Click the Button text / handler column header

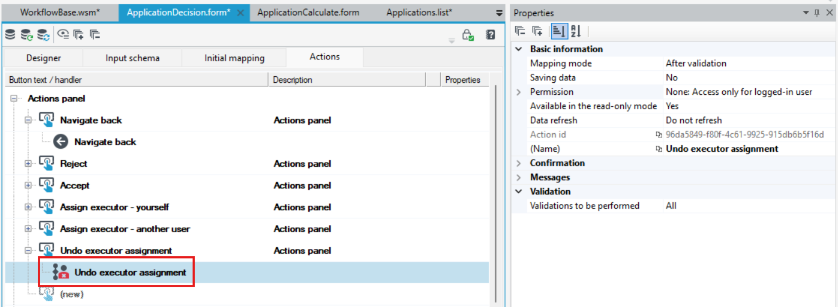click(136, 80)
